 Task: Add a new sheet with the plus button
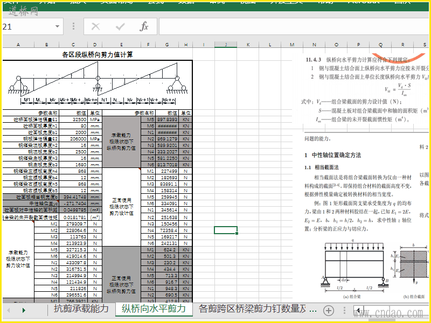pyautogui.click(x=329, y=311)
